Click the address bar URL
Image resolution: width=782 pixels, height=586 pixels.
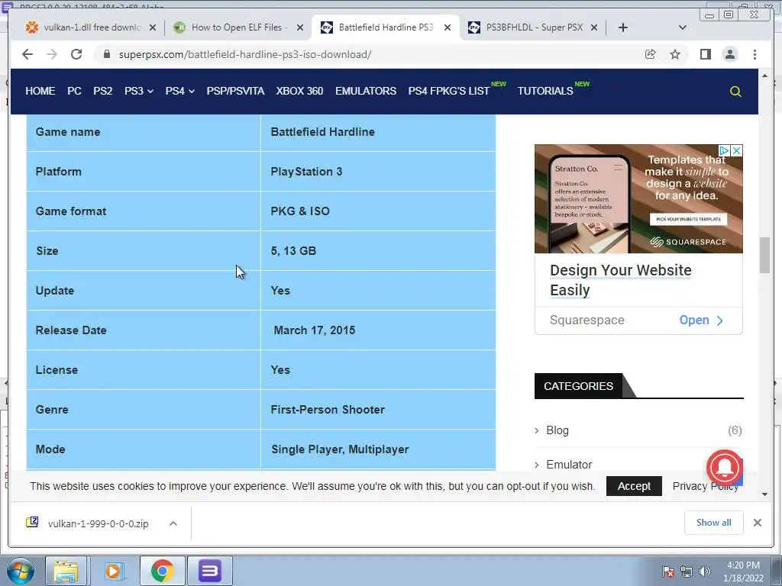(245, 54)
